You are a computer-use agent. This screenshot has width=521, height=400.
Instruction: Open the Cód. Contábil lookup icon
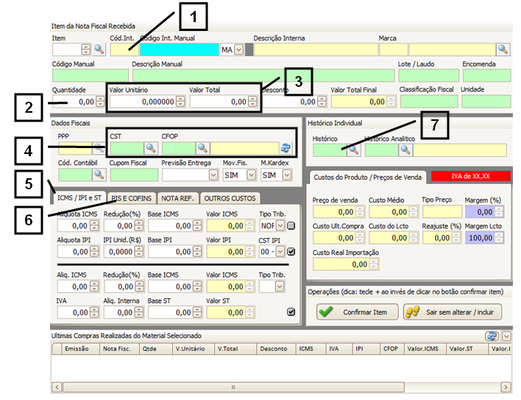tap(99, 175)
